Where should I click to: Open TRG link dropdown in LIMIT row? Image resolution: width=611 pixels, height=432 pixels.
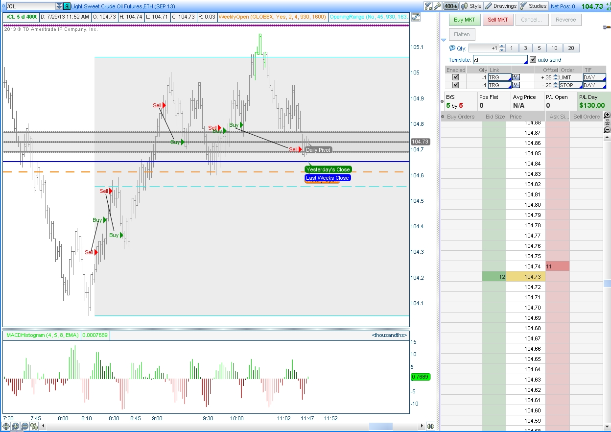(x=500, y=77)
